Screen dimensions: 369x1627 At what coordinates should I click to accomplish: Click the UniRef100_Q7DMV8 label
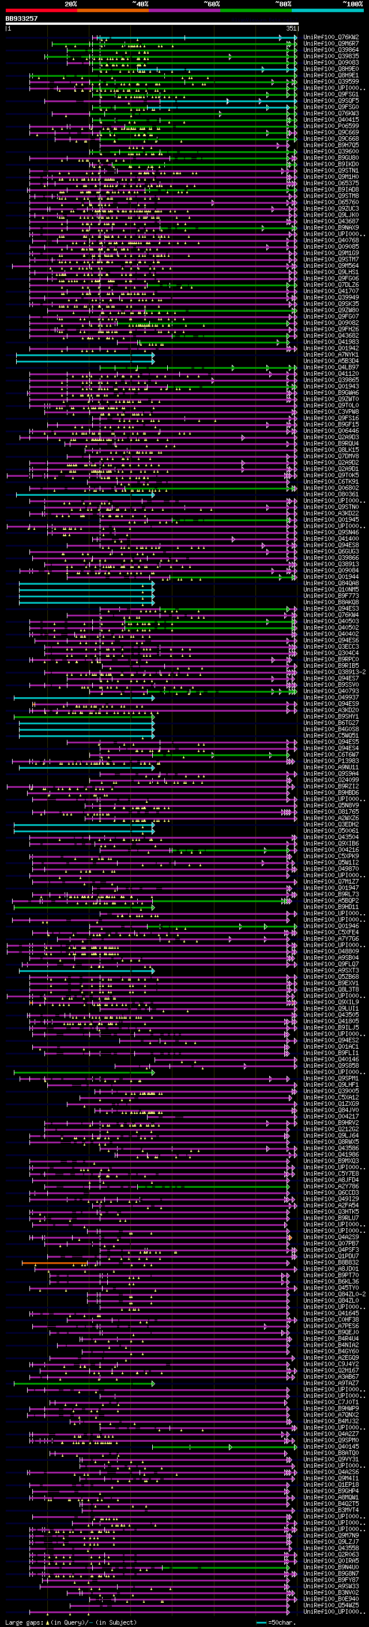coord(331,456)
